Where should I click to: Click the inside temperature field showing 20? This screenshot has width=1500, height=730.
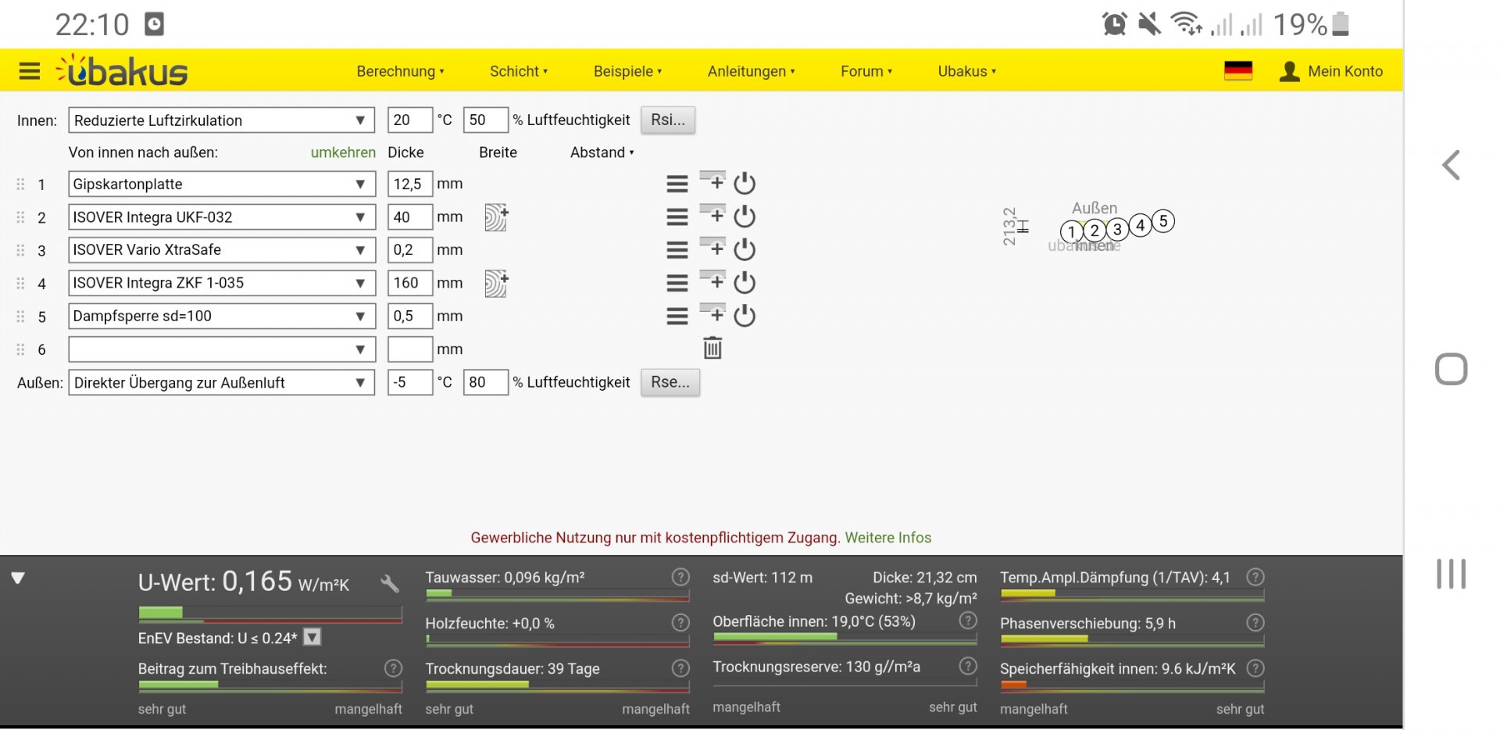[x=409, y=120]
